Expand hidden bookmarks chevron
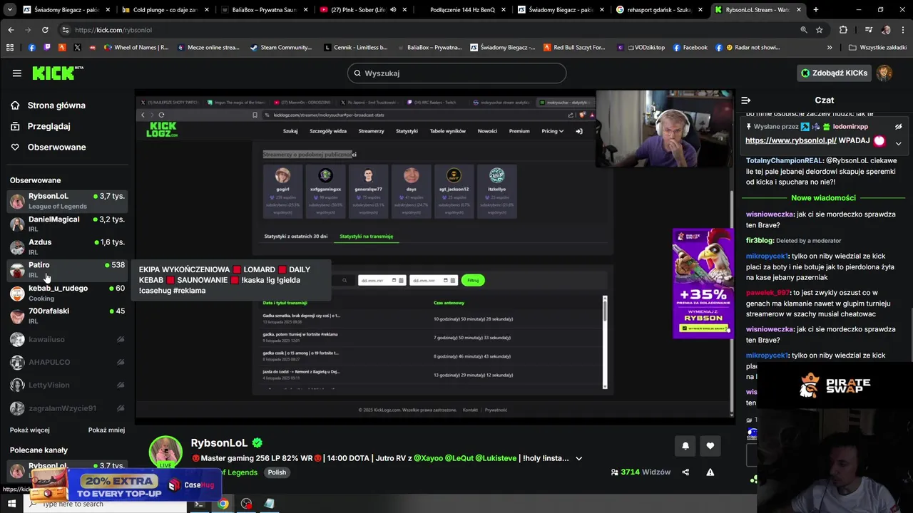The width and height of the screenshot is (913, 513). 830,48
